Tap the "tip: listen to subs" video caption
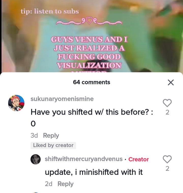Image resolution: width=183 pixels, height=193 pixels. (50, 11)
